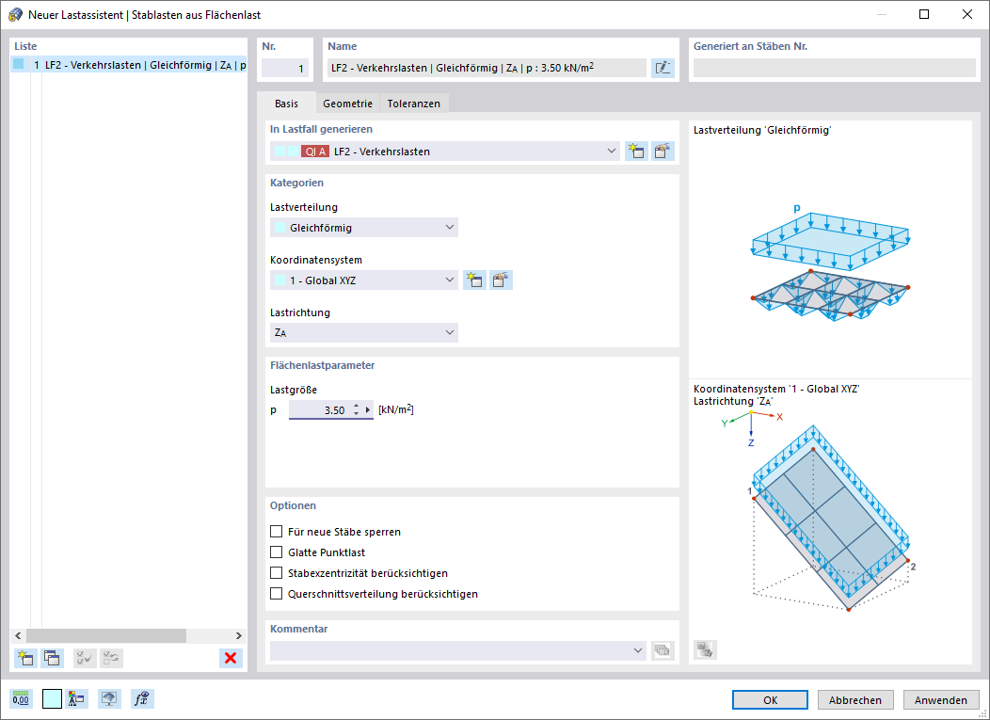Viewport: 990px width, 720px height.
Task: Enable 'Für neue Stäbe sperren' checkbox
Action: click(x=276, y=532)
